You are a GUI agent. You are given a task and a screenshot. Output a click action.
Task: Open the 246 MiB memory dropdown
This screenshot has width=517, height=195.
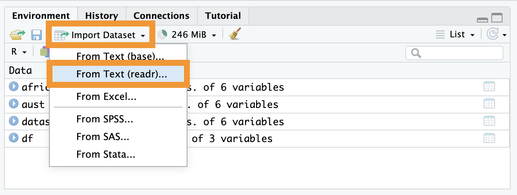(x=193, y=35)
